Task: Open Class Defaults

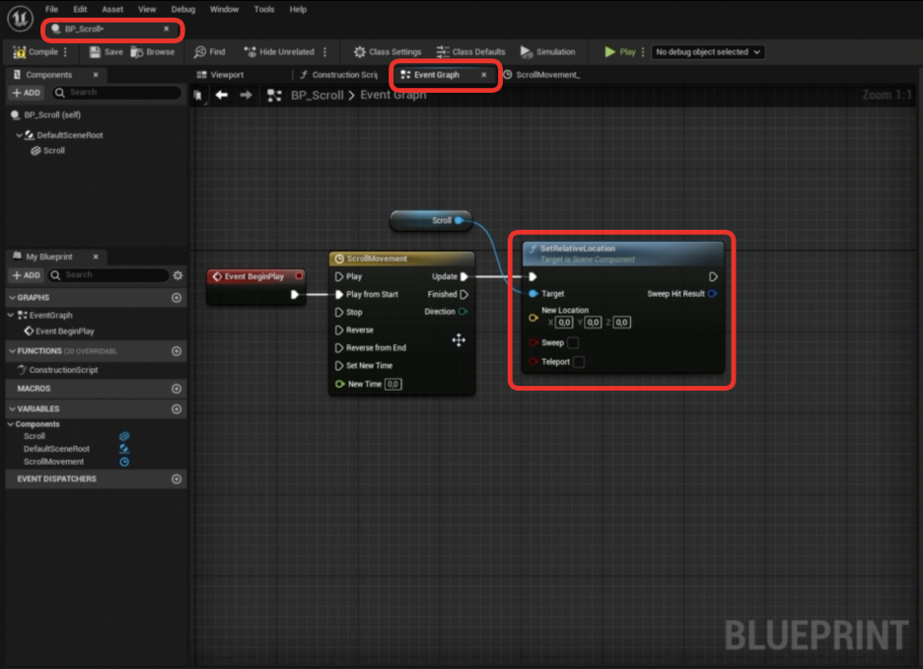Action: pyautogui.click(x=470, y=52)
